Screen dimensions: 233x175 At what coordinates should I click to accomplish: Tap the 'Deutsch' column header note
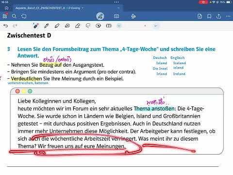[x=160, y=58]
